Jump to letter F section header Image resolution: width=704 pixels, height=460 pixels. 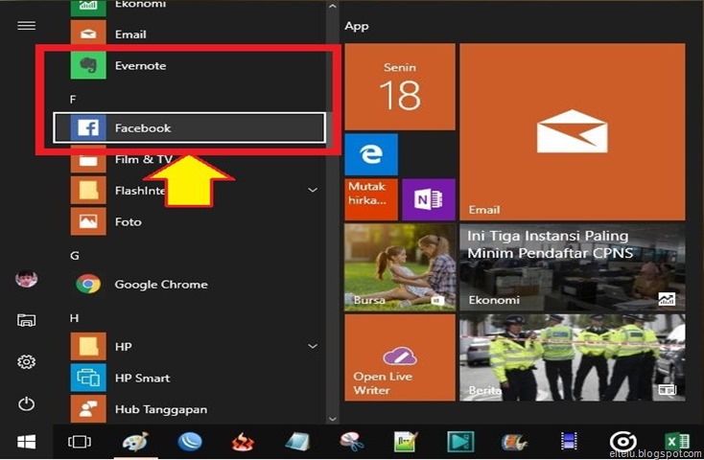point(73,99)
